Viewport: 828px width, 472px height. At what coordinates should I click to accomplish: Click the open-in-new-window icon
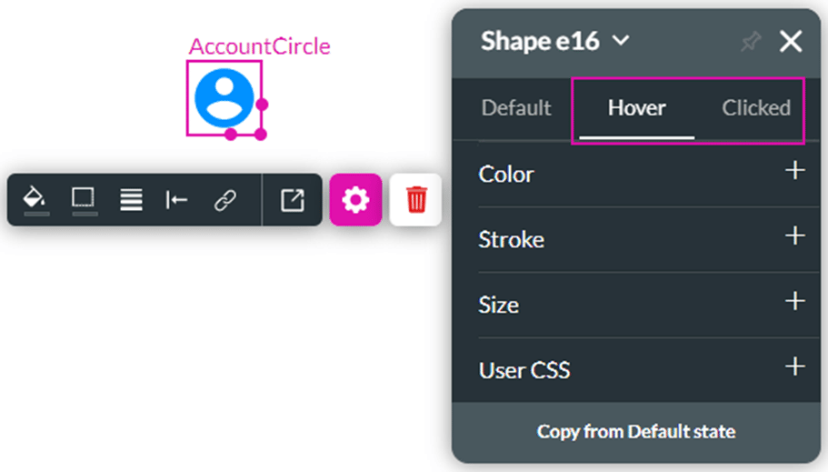tap(292, 200)
